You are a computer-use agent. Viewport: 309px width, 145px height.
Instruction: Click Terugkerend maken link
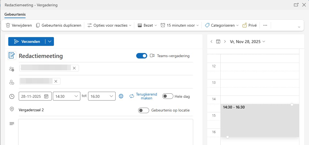146,96
